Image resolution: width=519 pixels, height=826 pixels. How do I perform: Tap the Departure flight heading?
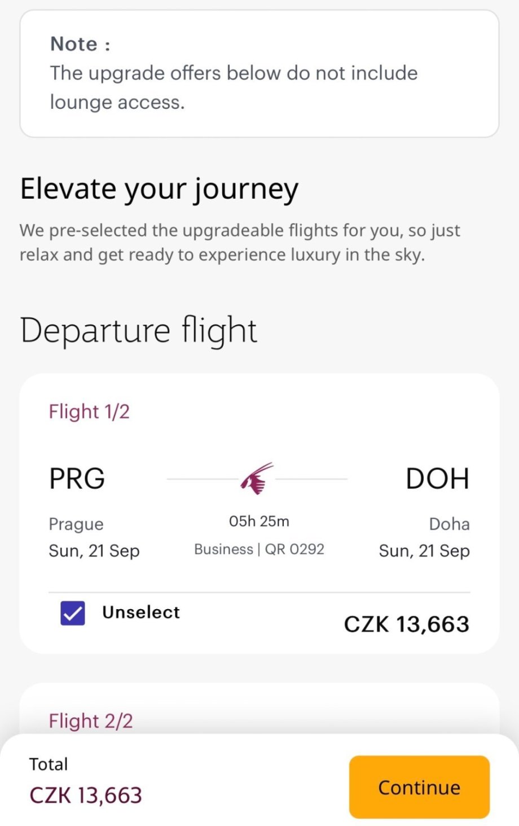pos(139,330)
